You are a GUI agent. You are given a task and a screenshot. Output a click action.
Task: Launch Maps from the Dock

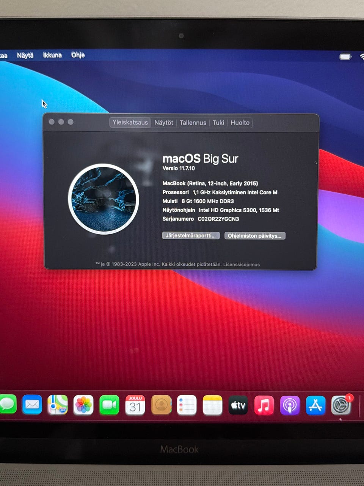point(58,405)
